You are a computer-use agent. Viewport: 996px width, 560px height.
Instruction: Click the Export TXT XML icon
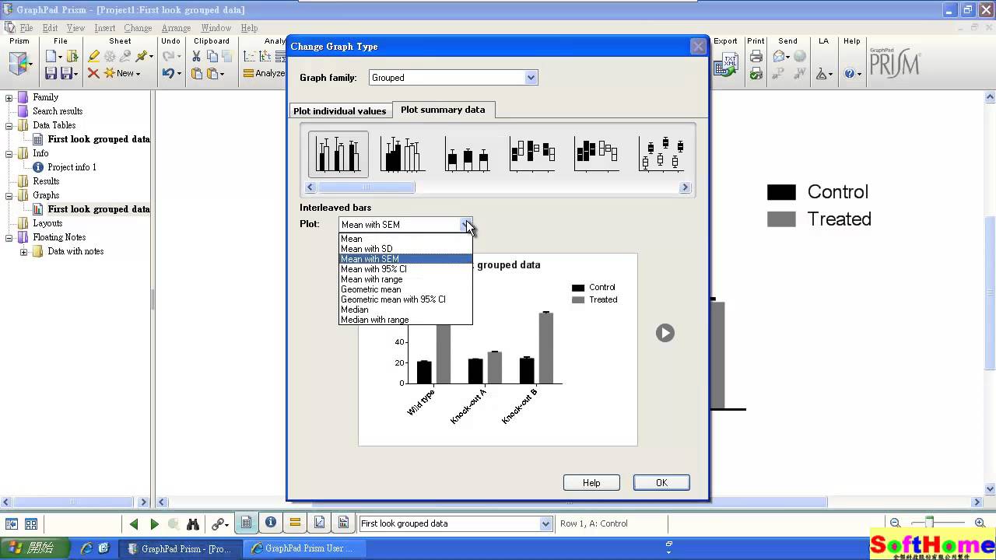726,65
